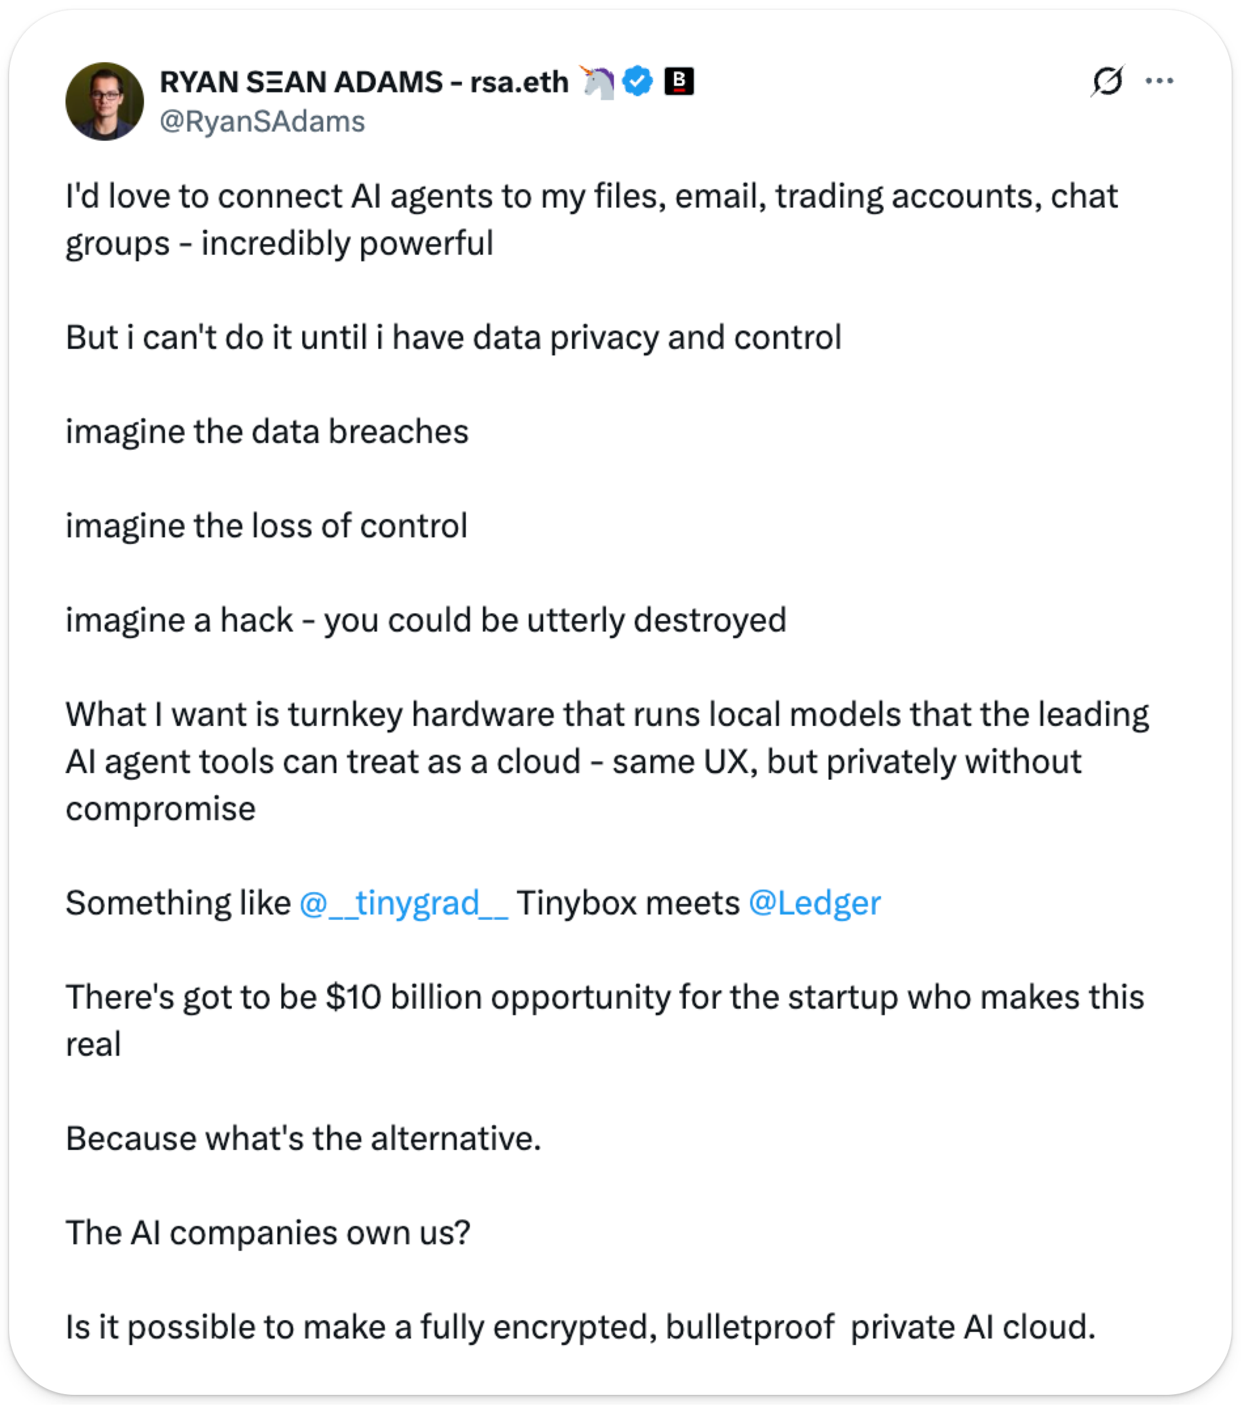The width and height of the screenshot is (1242, 1406).
Task: Click the "data privacy and control" sentence
Action: [453, 338]
